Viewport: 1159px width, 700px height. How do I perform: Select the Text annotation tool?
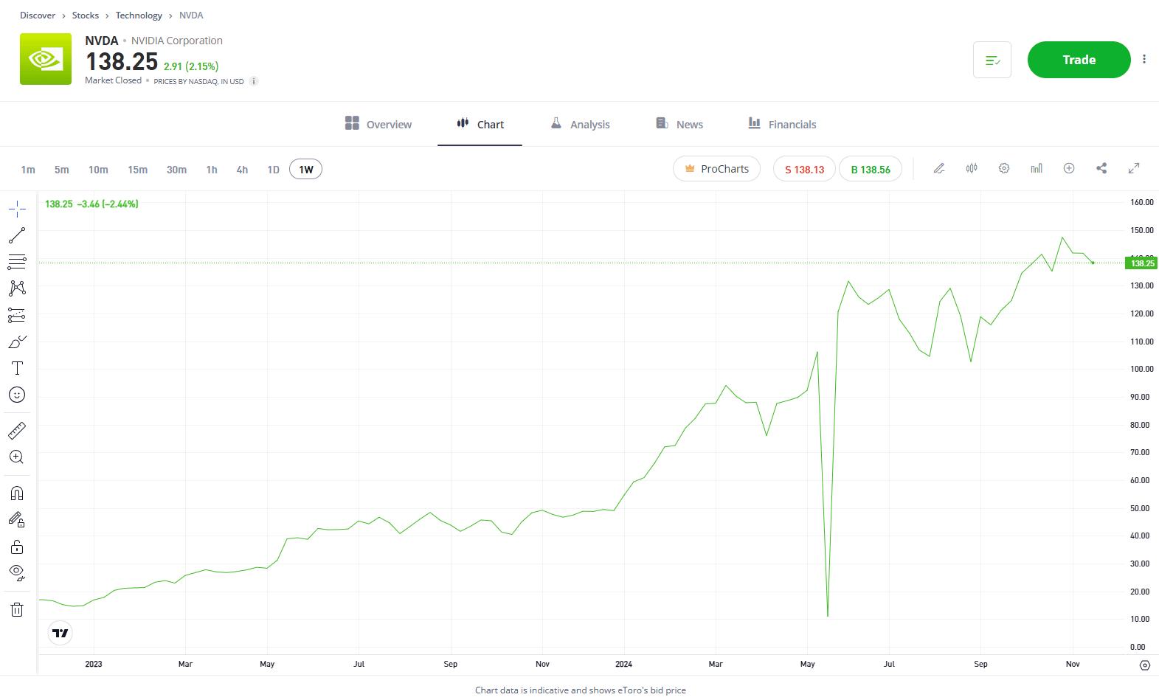(17, 368)
